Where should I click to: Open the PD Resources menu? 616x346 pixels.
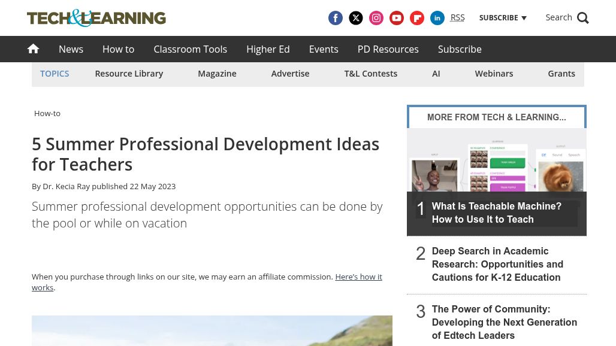pyautogui.click(x=388, y=49)
